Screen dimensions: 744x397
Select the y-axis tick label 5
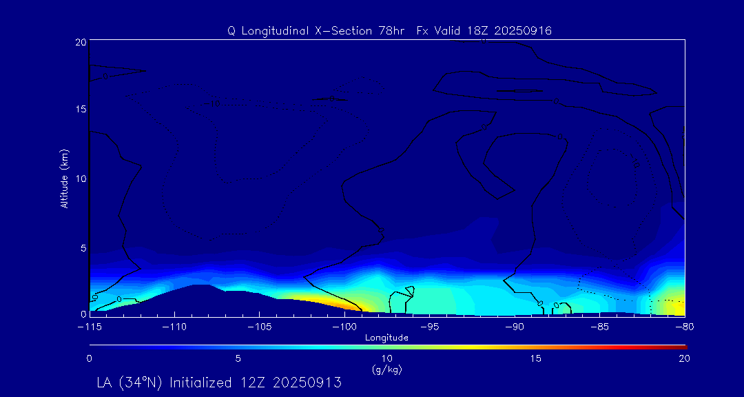[x=82, y=248]
